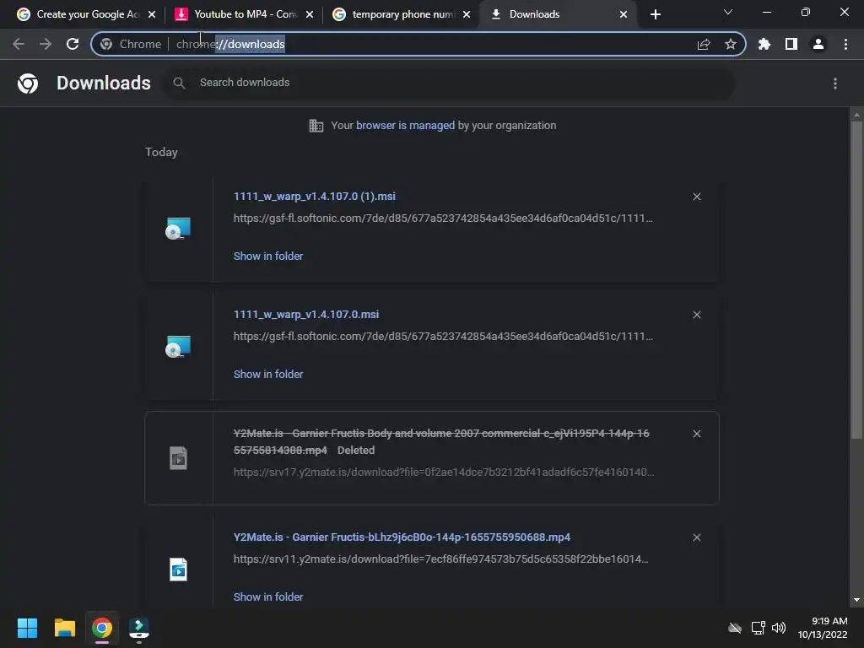Toggle the side panel icon
This screenshot has width=864, height=648.
[791, 44]
